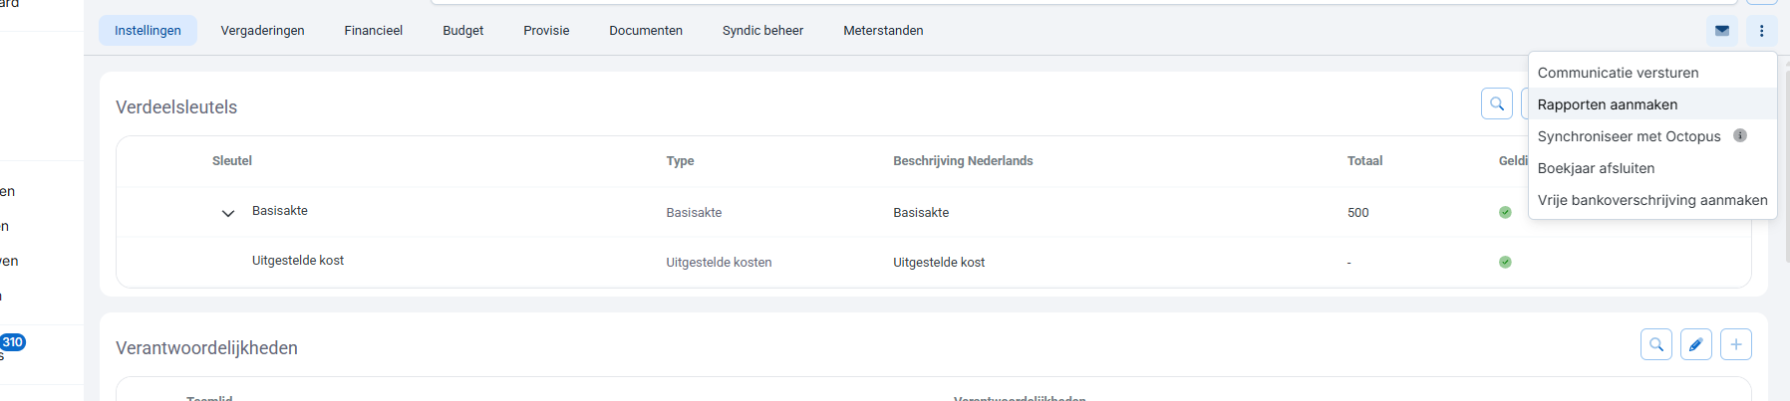The height and width of the screenshot is (401, 1790).
Task: Open the Financieel tab
Action: [x=374, y=31]
